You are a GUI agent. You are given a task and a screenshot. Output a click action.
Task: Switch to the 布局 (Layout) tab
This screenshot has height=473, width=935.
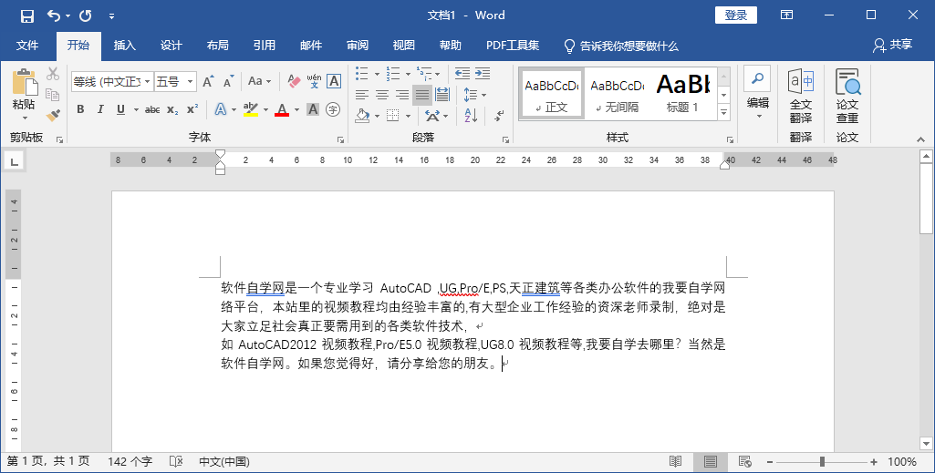(218, 46)
